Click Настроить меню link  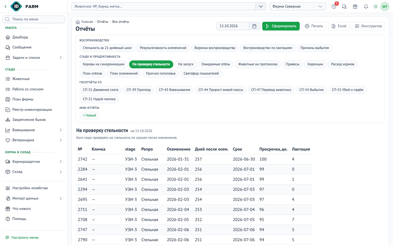point(22,238)
